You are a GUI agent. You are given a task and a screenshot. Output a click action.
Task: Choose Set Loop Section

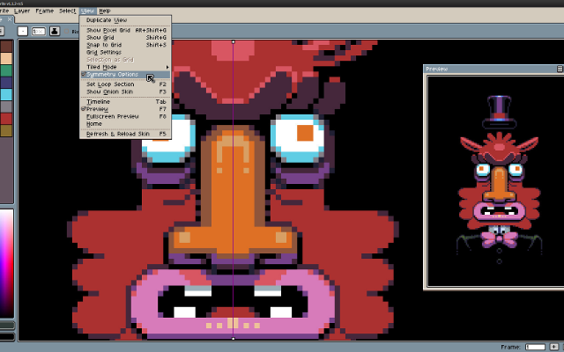click(x=125, y=84)
